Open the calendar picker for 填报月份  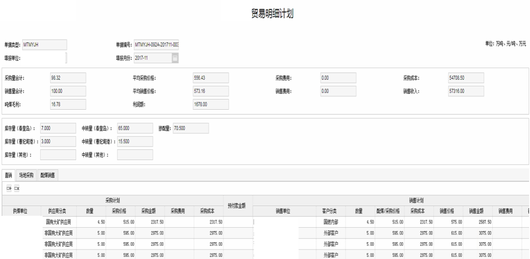(175, 58)
